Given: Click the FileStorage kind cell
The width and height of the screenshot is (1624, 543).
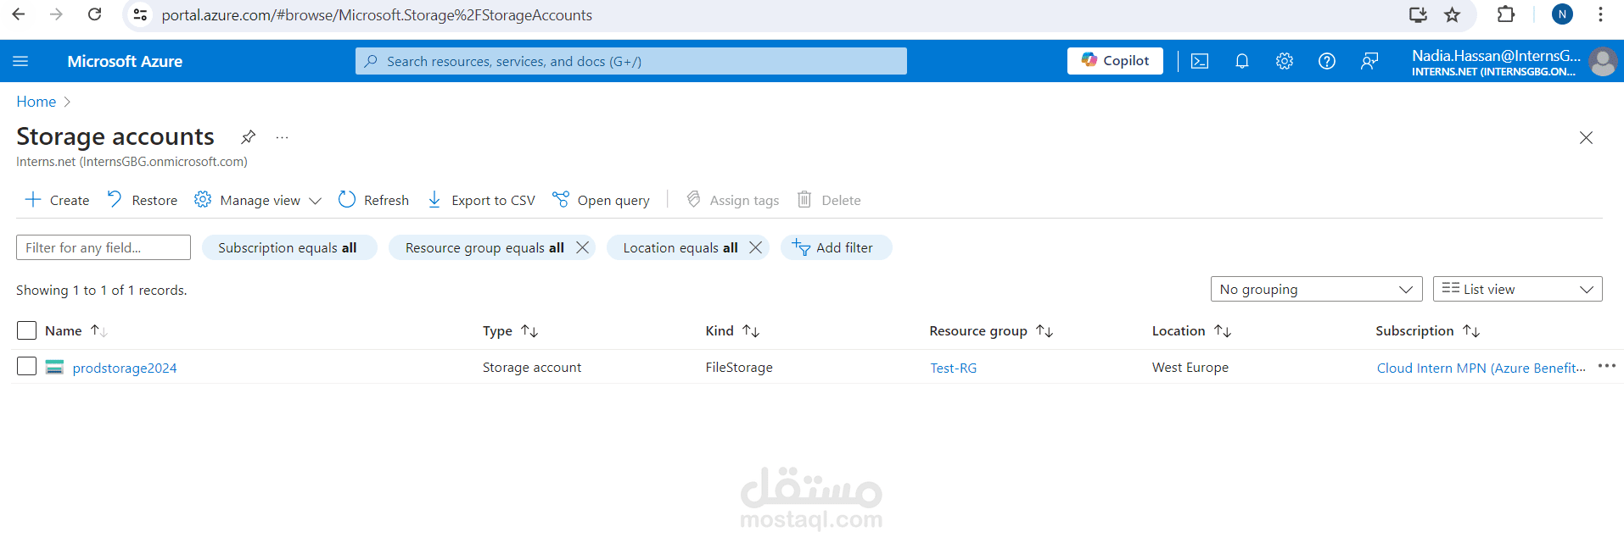Looking at the screenshot, I should [x=739, y=367].
